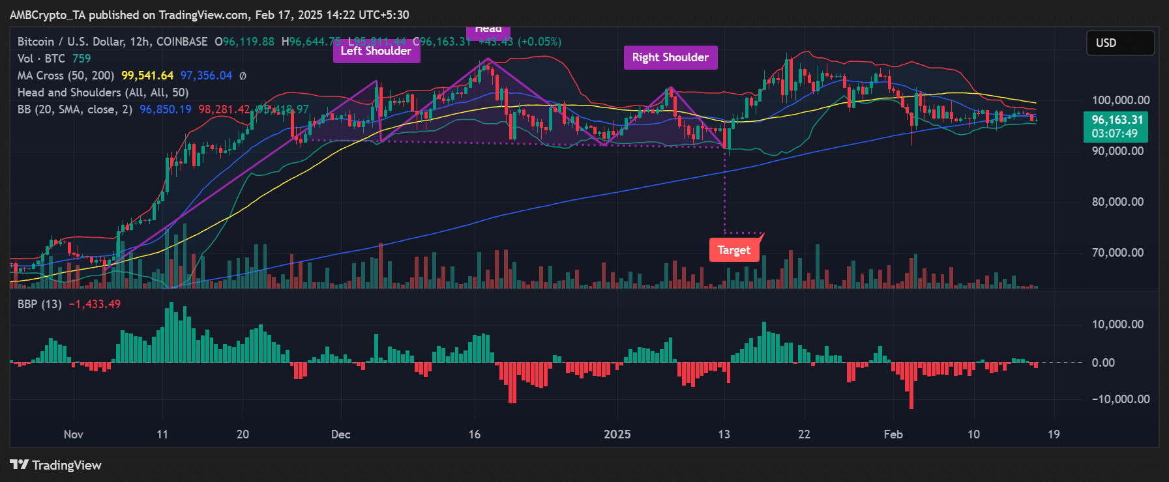Screen dimensions: 1169x482
Task: Click the 0.00 BBP axis label
Action: click(1103, 363)
